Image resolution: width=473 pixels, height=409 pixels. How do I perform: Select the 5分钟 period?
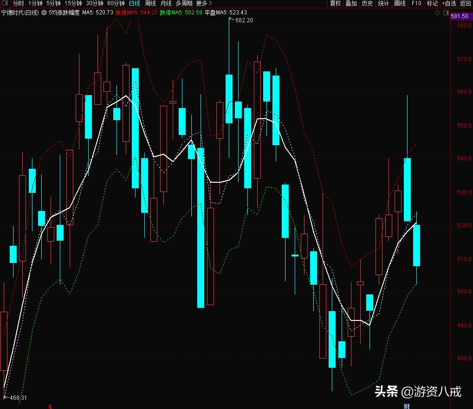pos(53,3)
